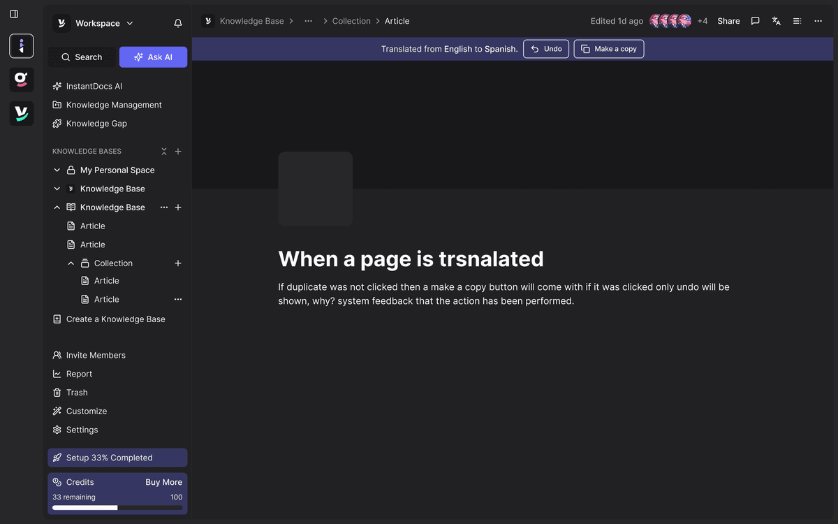Toggle the sidebar panel icon

tap(14, 14)
